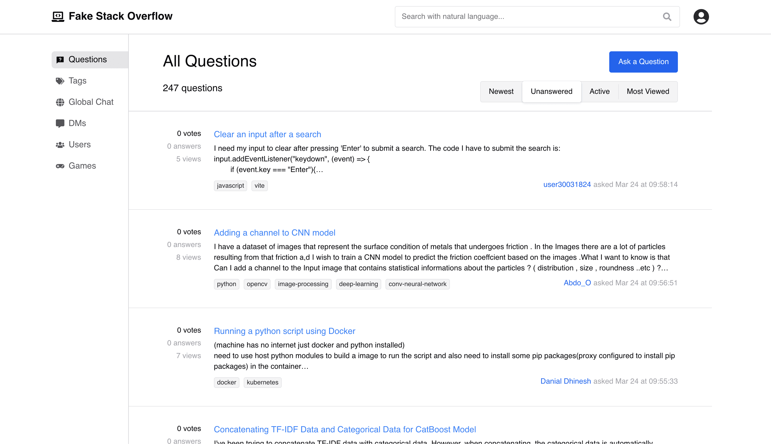Open the Users list via the people icon

[60, 144]
